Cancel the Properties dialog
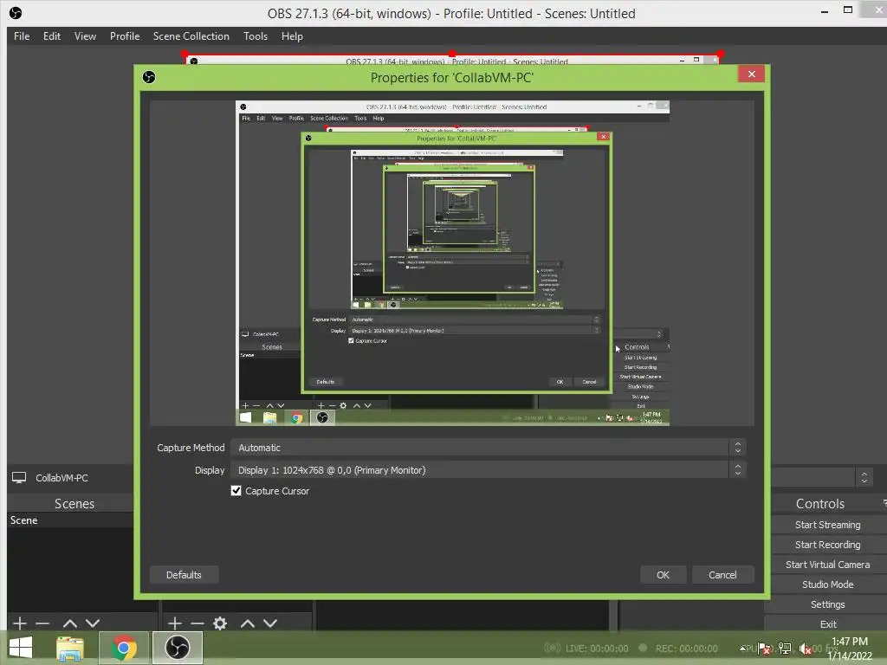Image resolution: width=887 pixels, height=665 pixels. pyautogui.click(x=722, y=575)
